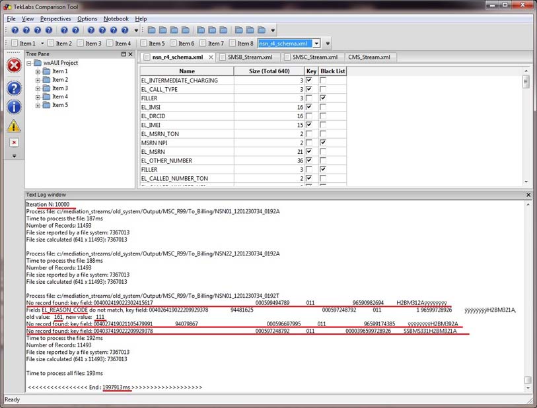
Task: Click the first help icon in top toolbar
Action: click(x=15, y=30)
